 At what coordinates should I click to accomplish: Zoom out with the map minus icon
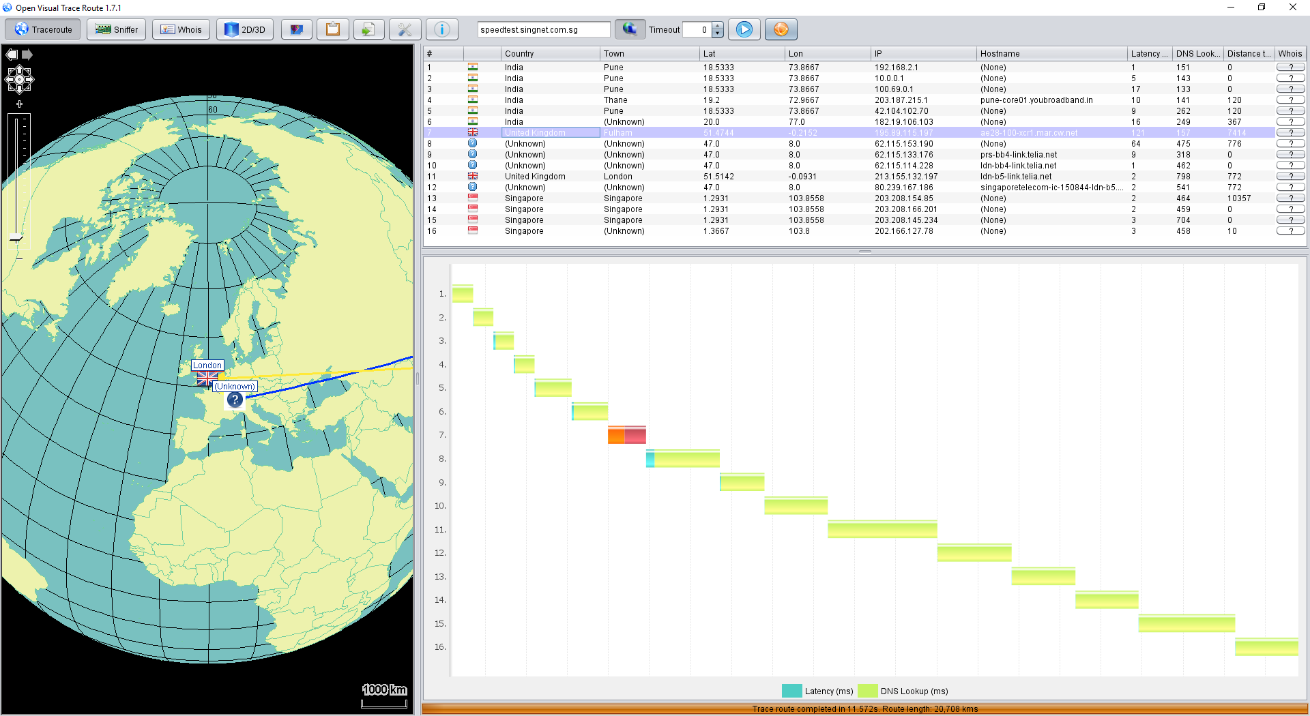pos(19,258)
